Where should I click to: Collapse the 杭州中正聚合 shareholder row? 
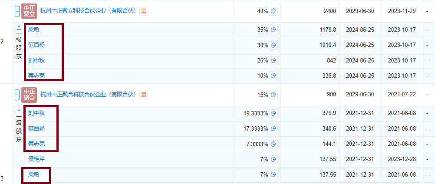click(x=17, y=95)
